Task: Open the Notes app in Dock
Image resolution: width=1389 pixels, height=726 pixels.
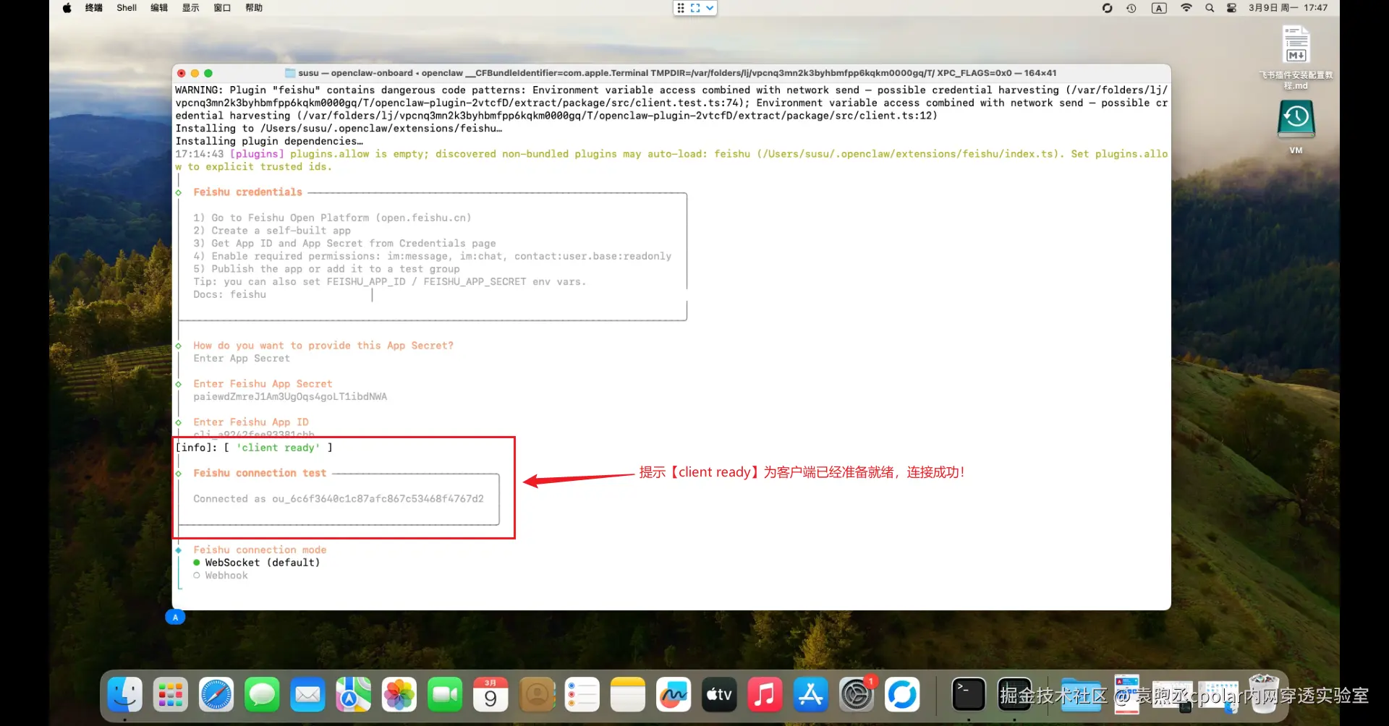Action: 628,695
